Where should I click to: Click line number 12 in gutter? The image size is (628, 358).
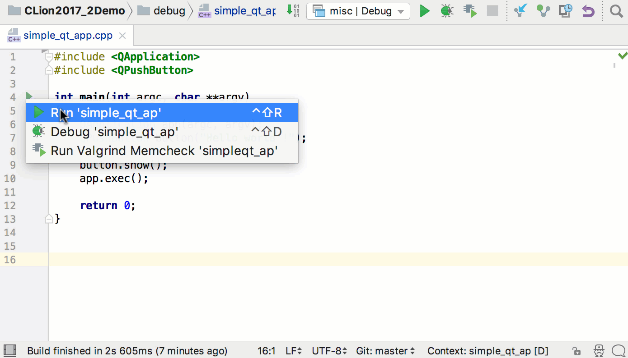click(x=10, y=206)
